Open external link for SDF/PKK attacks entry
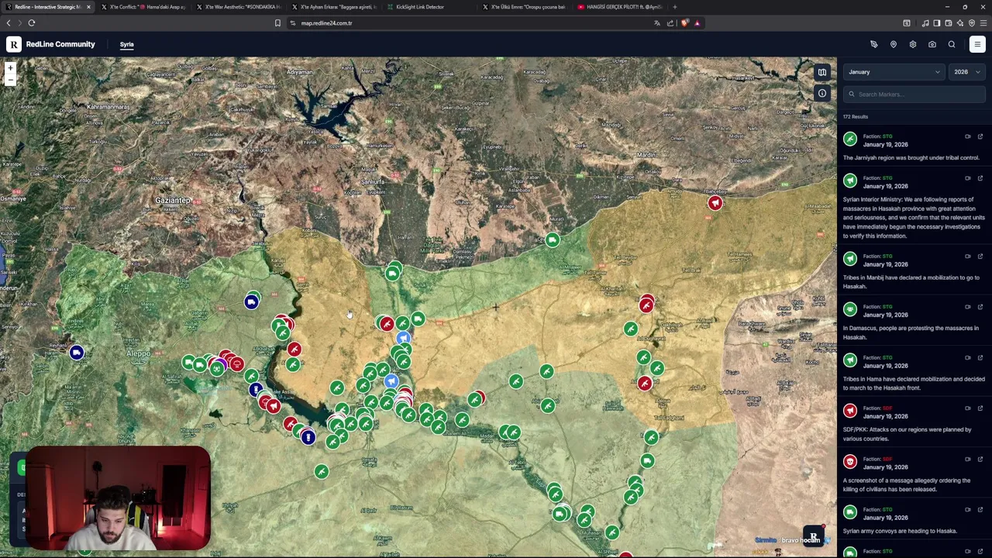The width and height of the screenshot is (992, 558). (x=980, y=408)
